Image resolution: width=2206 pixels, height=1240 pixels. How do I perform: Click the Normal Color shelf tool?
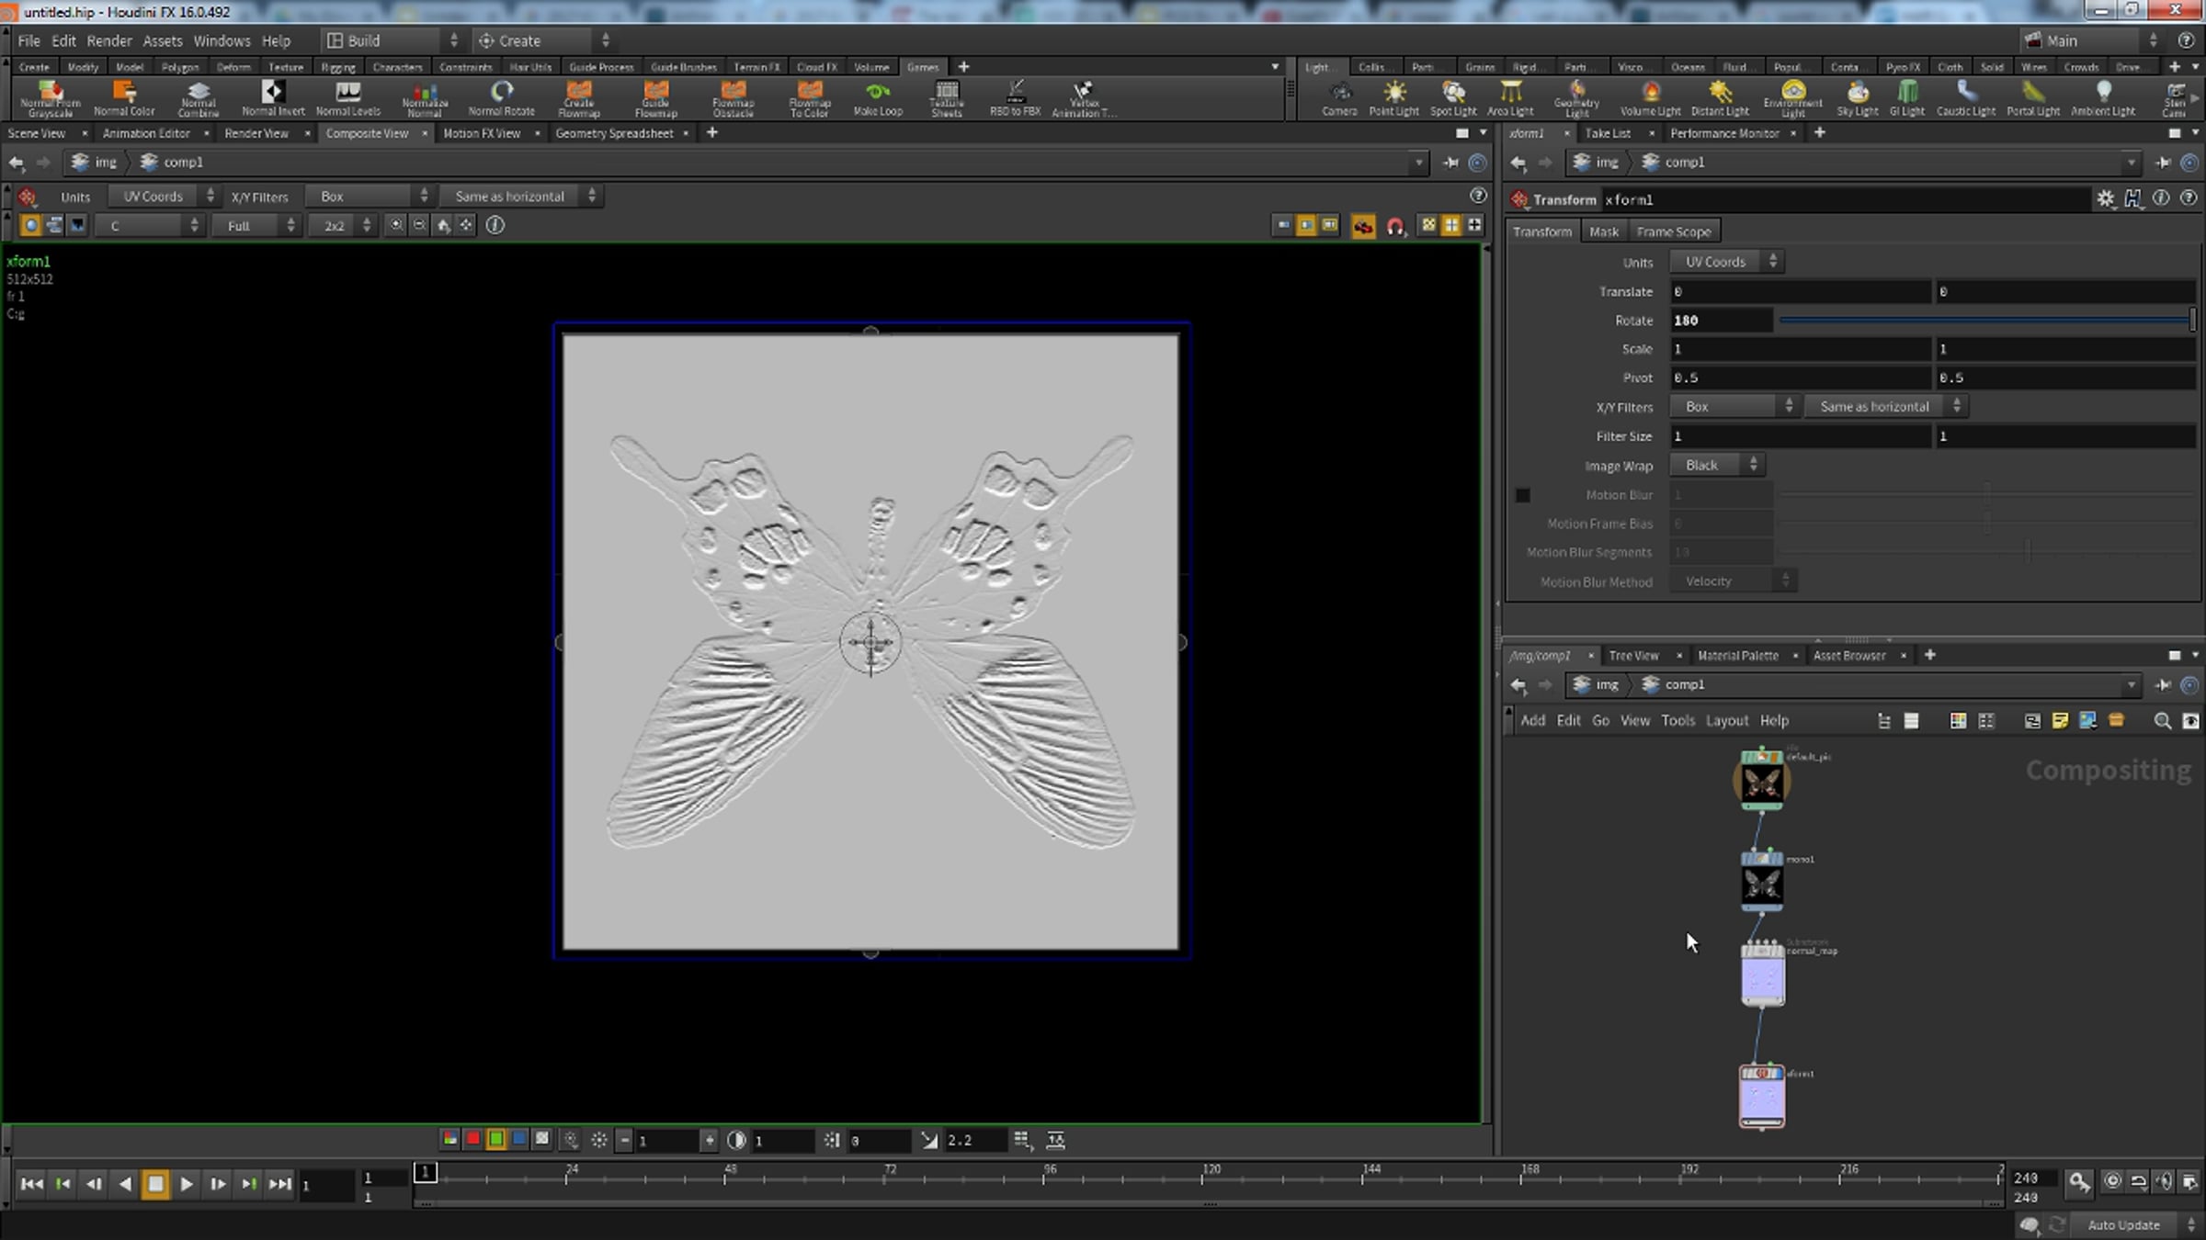pyautogui.click(x=124, y=97)
